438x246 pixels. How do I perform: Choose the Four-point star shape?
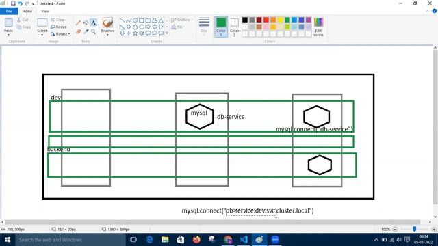(129, 33)
